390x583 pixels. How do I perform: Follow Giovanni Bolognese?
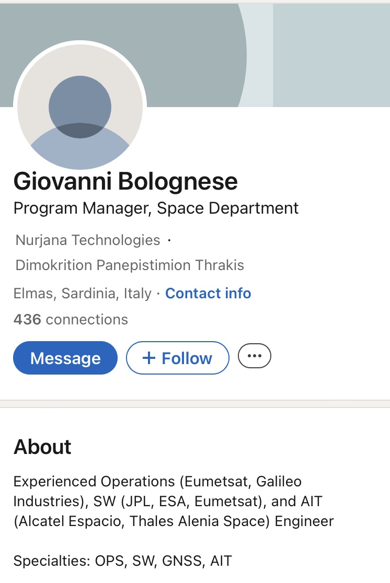pos(178,358)
